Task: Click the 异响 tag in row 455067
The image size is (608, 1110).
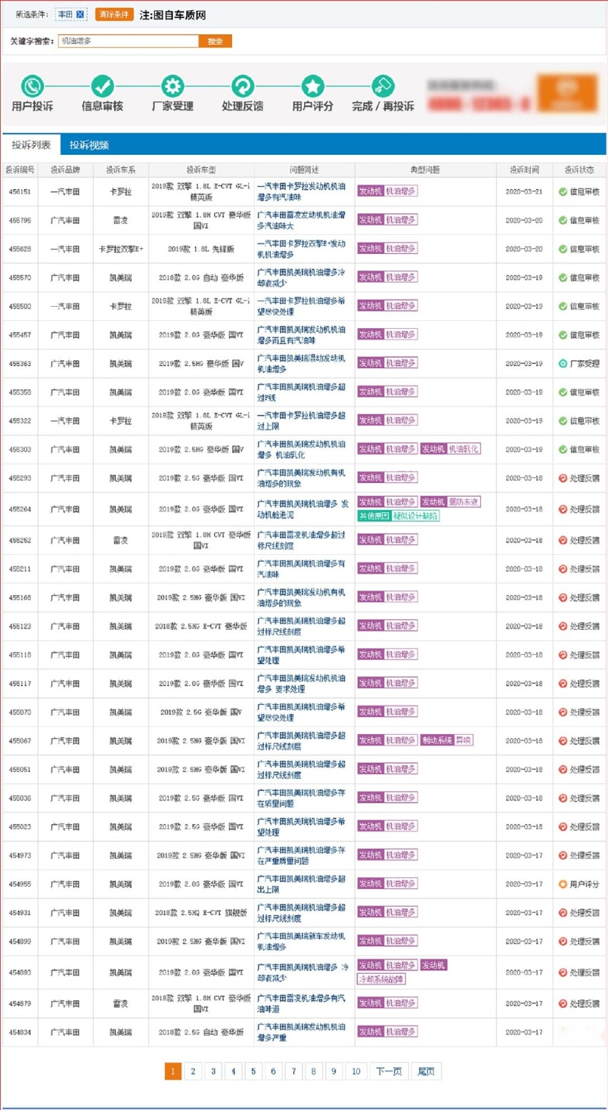Action: click(x=464, y=740)
